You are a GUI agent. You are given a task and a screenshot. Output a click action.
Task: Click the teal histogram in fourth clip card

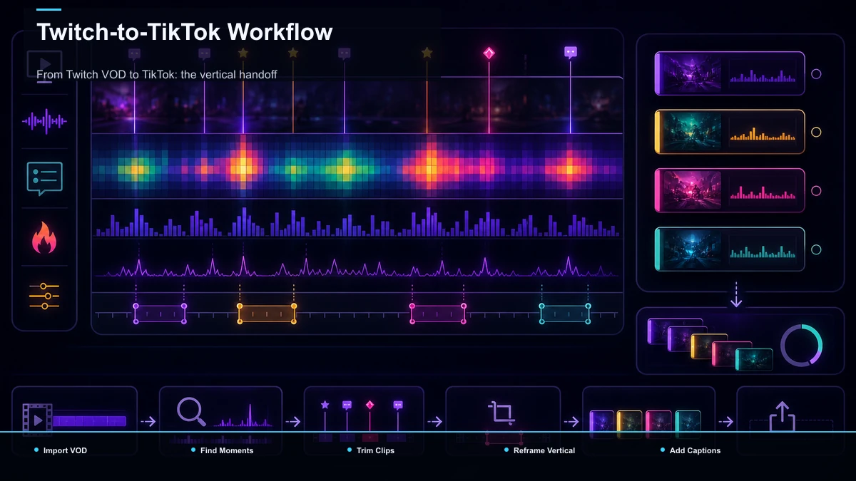[x=763, y=250]
